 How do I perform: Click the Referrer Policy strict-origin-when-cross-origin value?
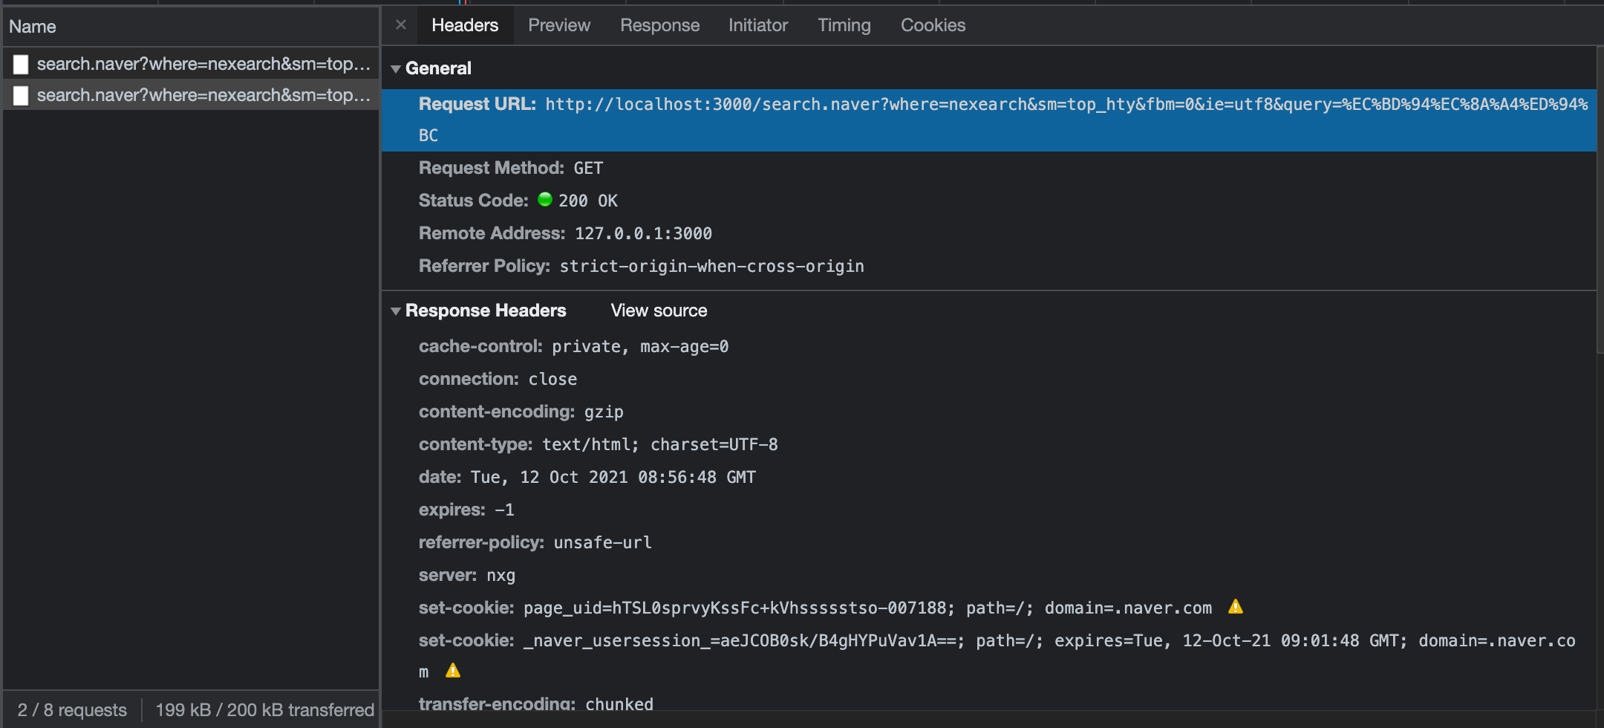711,266
